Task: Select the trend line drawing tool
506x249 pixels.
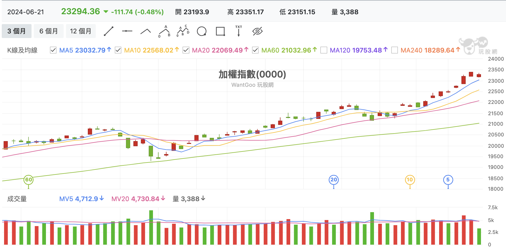Action: pyautogui.click(x=108, y=31)
